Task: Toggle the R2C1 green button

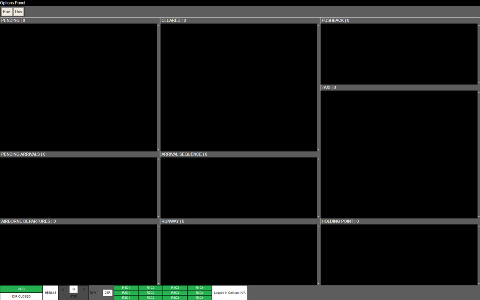Action: point(126,293)
